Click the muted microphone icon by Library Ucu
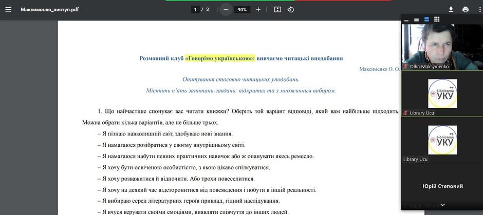 [x=406, y=113]
